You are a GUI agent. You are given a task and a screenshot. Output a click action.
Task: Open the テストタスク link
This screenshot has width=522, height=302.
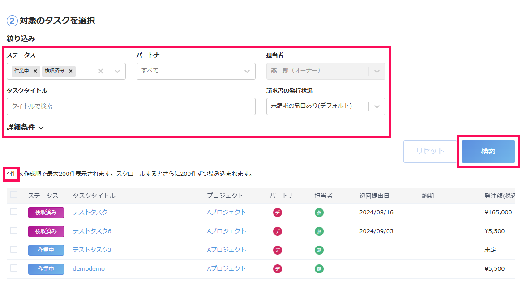point(90,212)
